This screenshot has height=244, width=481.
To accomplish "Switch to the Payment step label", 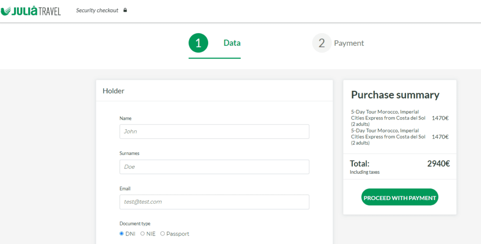I will pos(349,43).
